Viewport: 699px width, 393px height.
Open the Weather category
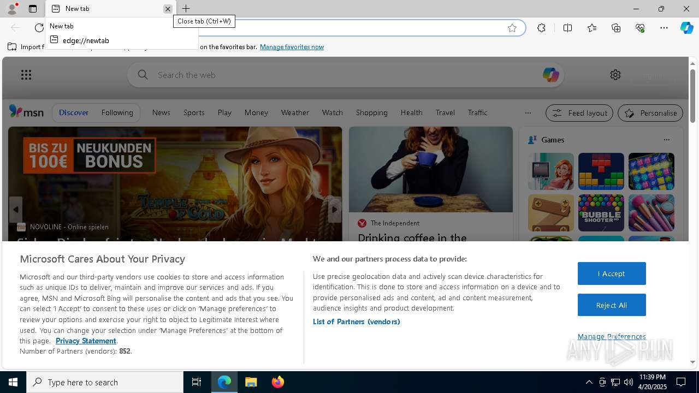point(295,112)
